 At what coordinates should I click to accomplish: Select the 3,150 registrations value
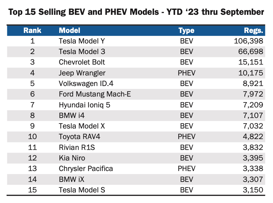253,190
